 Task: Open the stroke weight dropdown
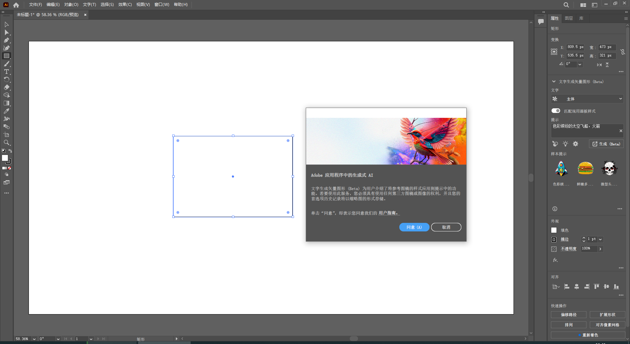[600, 239]
